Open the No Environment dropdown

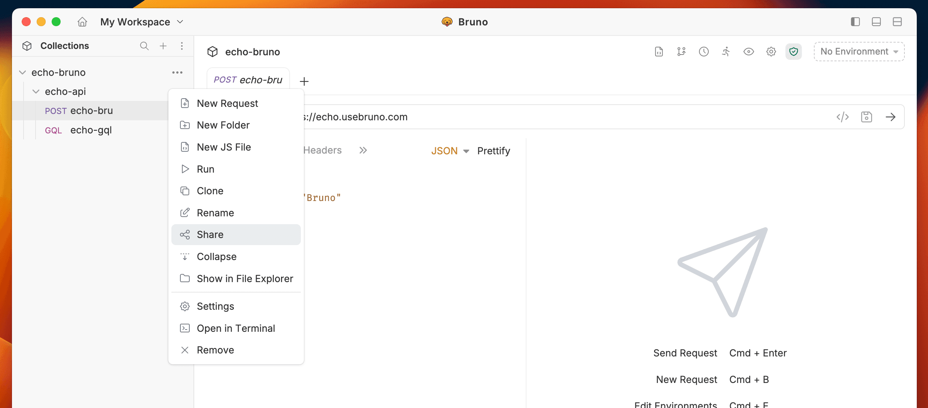pos(859,52)
